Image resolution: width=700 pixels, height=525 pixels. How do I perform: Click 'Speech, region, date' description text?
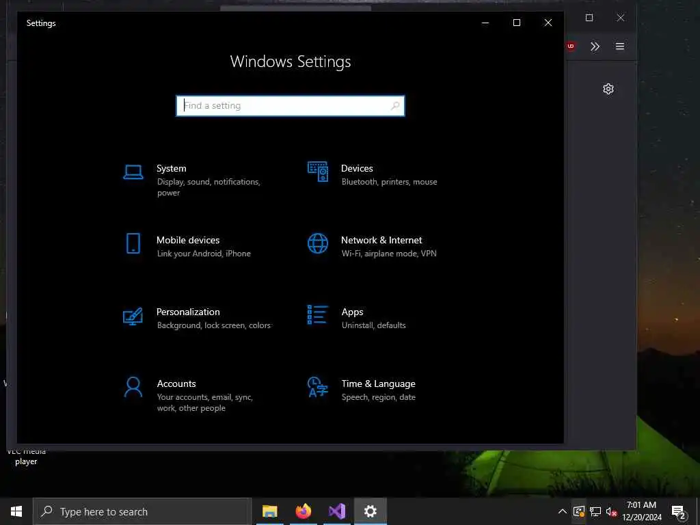(x=379, y=397)
